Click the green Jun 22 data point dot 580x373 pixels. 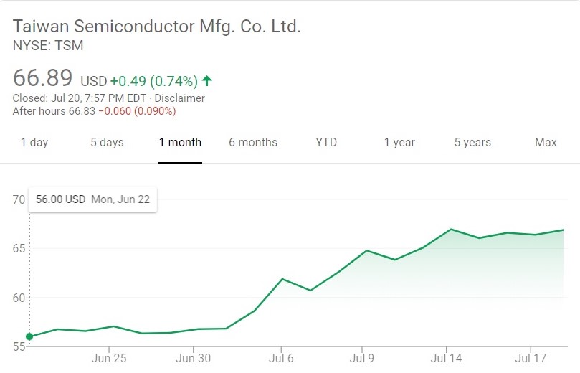pos(29,336)
